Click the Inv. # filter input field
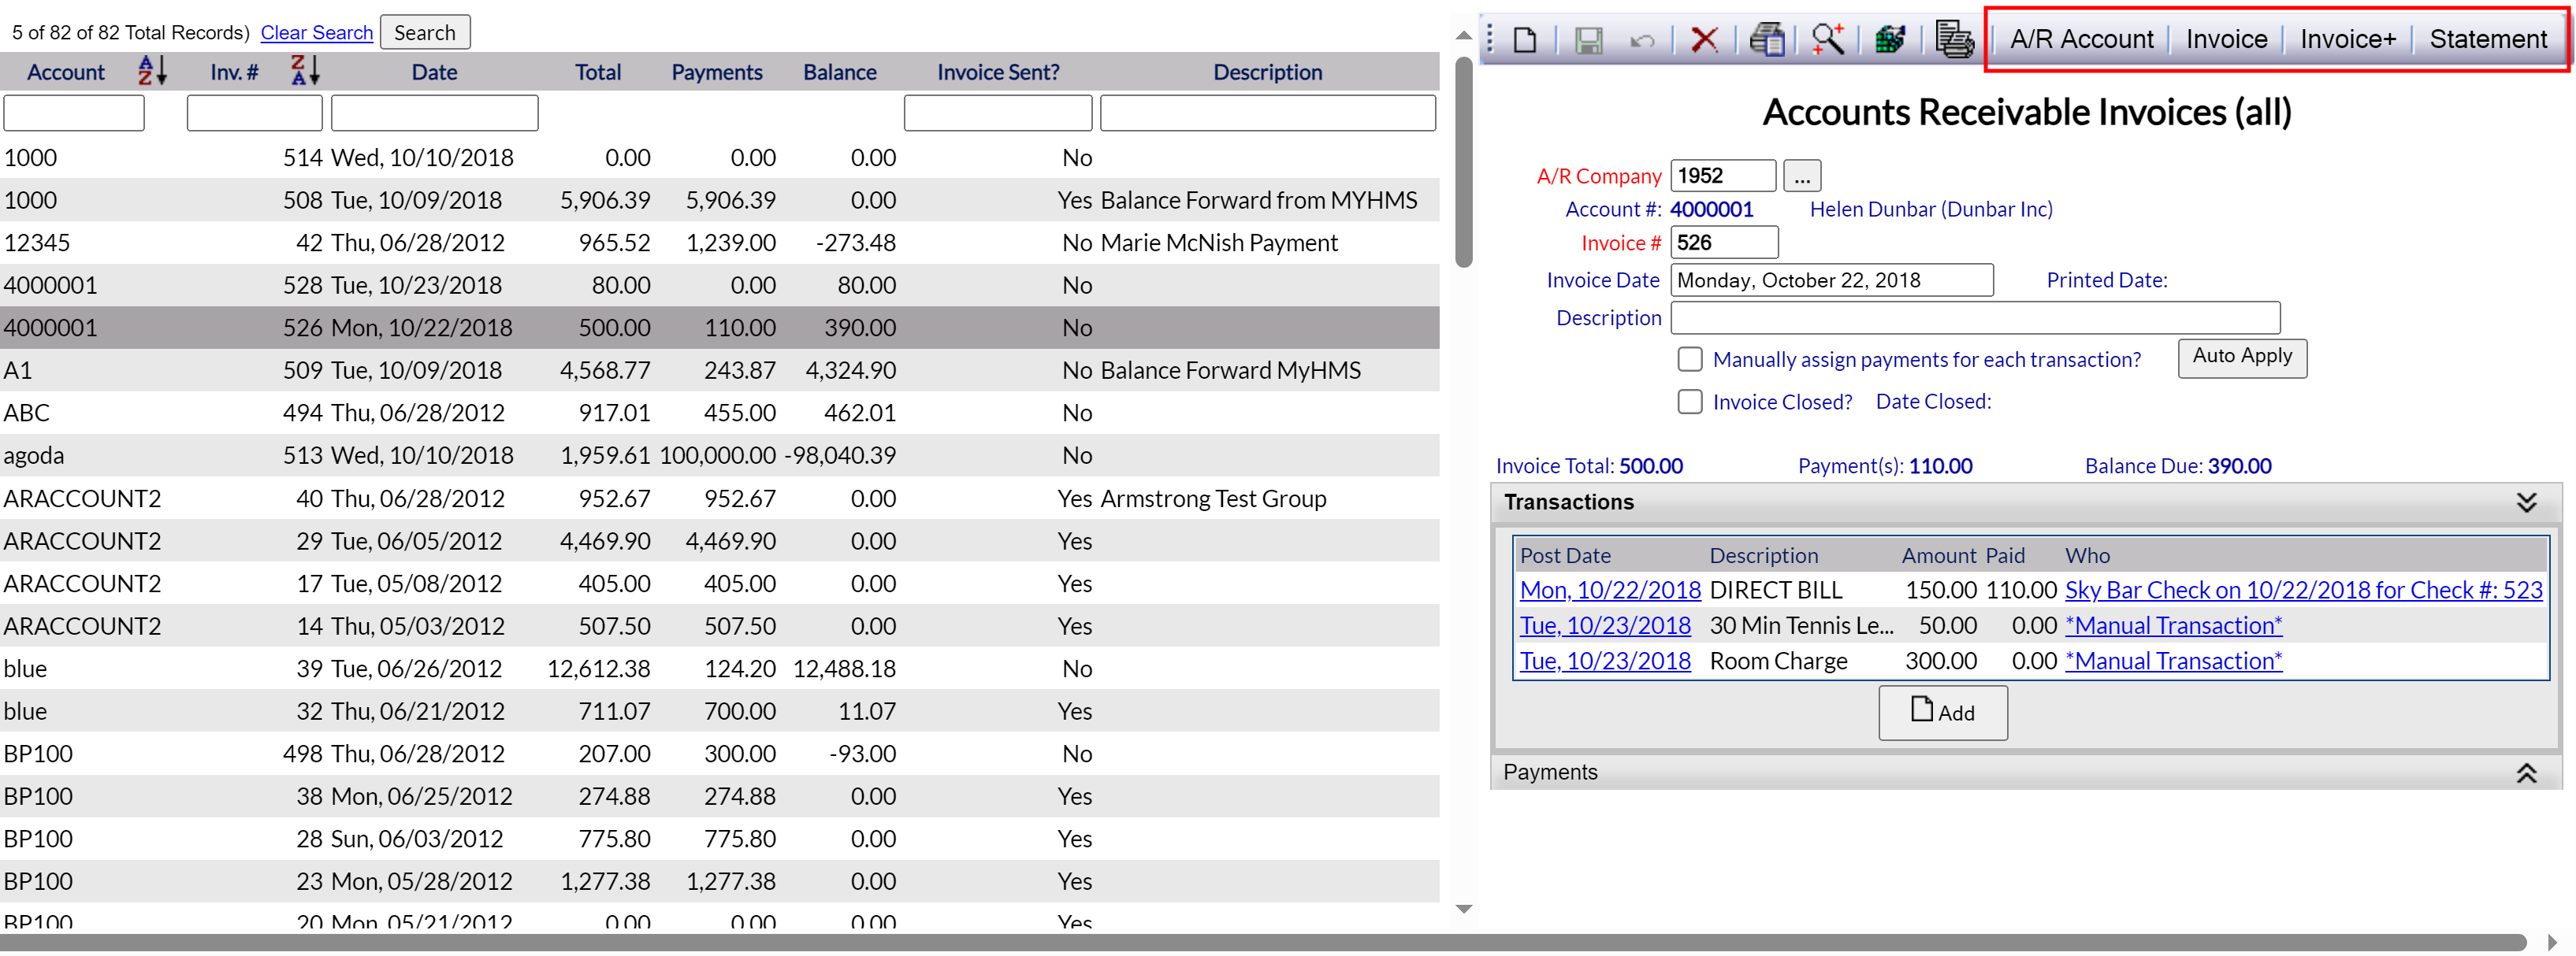Screen dimensions: 2576x956 [x=254, y=113]
